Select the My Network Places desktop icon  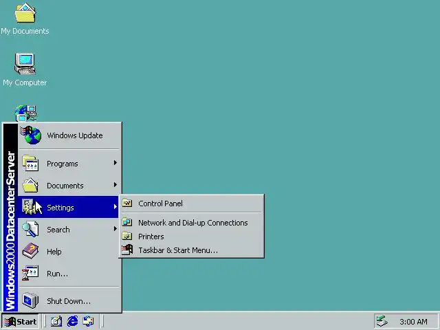[25, 113]
